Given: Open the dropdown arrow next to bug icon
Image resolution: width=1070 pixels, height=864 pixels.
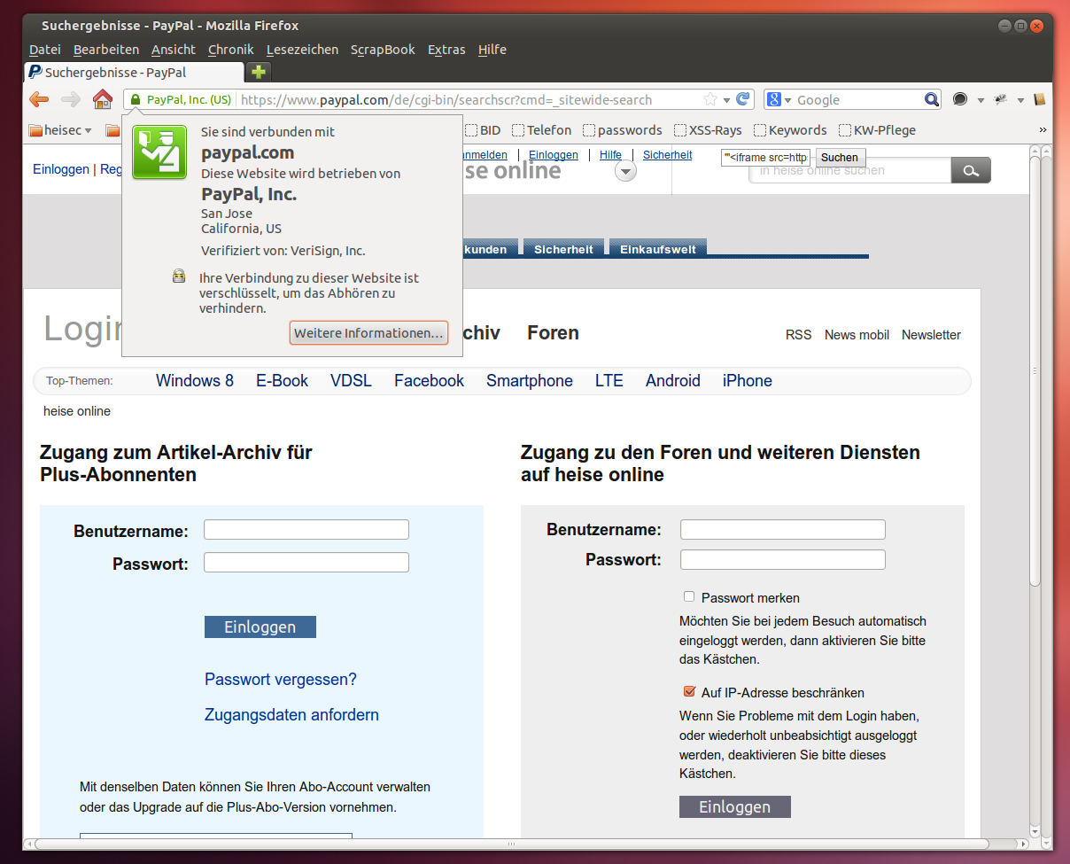Looking at the screenshot, I should pyautogui.click(x=1020, y=100).
